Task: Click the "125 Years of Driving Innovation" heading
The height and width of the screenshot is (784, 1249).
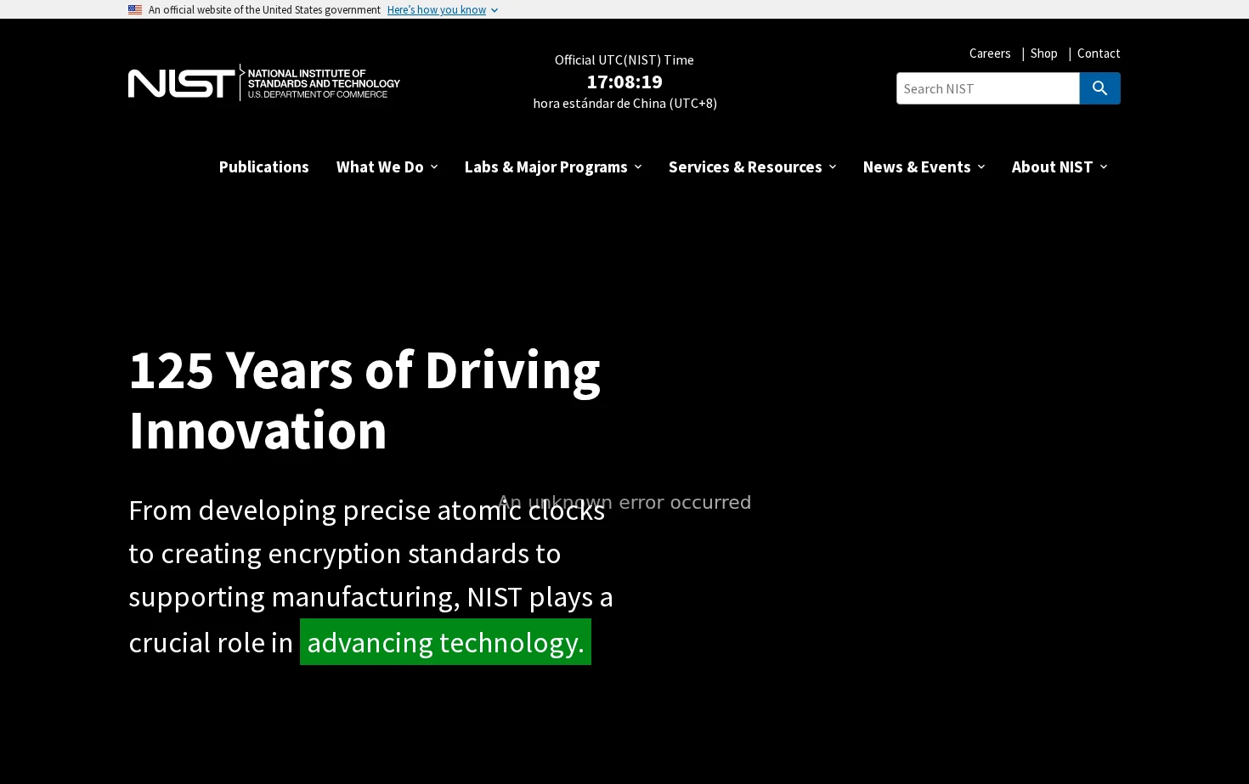Action: [x=365, y=399]
